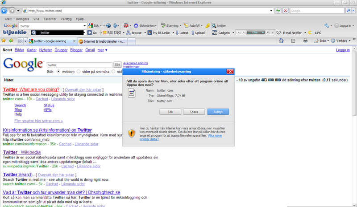Image resolution: width=357 pixels, height=207 pixels.
Task: Click btjunkie Upload button
Action: click(x=198, y=33)
